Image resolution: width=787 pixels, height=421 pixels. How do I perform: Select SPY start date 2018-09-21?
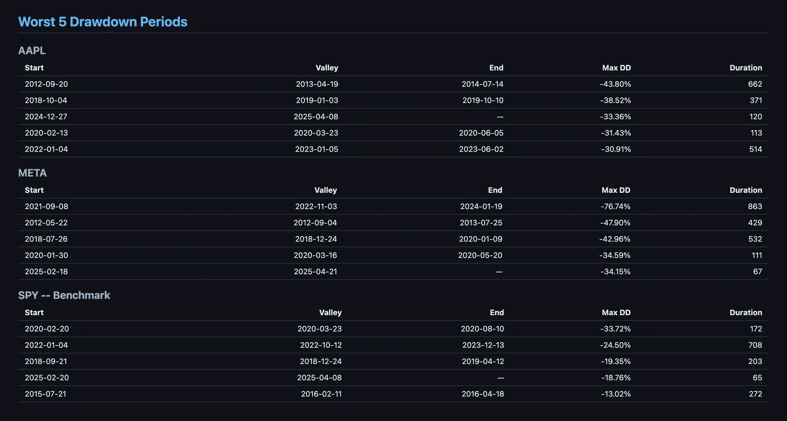coord(46,361)
